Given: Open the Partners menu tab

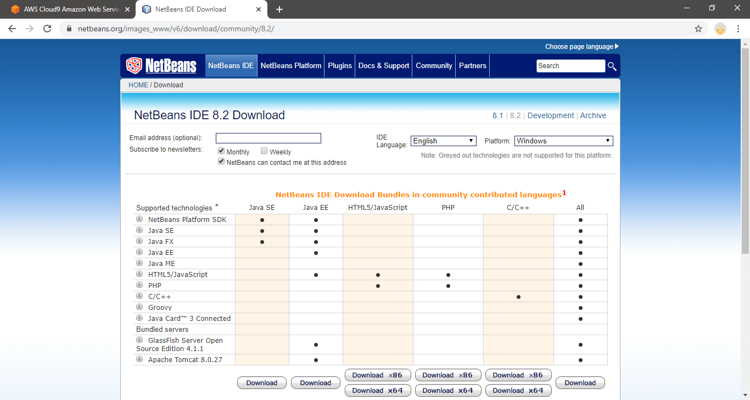Looking at the screenshot, I should (473, 65).
